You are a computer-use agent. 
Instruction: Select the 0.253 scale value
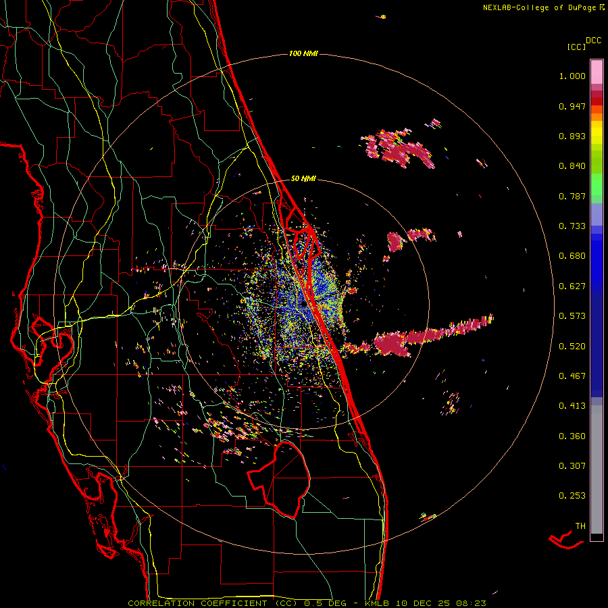click(x=572, y=496)
